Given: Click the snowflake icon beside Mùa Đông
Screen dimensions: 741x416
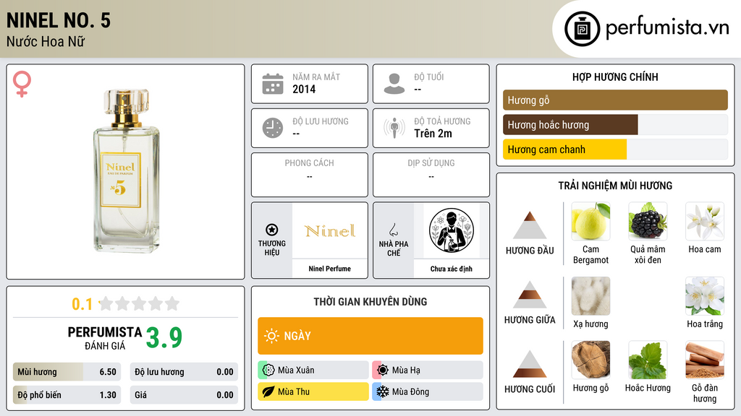Looking at the screenshot, I should pyautogui.click(x=383, y=391).
